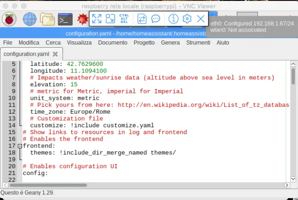The height and width of the screenshot is (200, 298).
Task: Open the terminal from the taskbar
Action: click(65, 19)
